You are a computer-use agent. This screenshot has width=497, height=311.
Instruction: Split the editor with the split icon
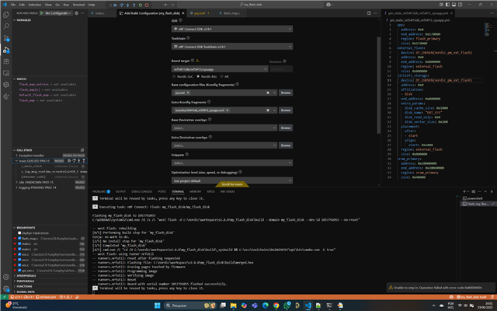click(x=369, y=13)
